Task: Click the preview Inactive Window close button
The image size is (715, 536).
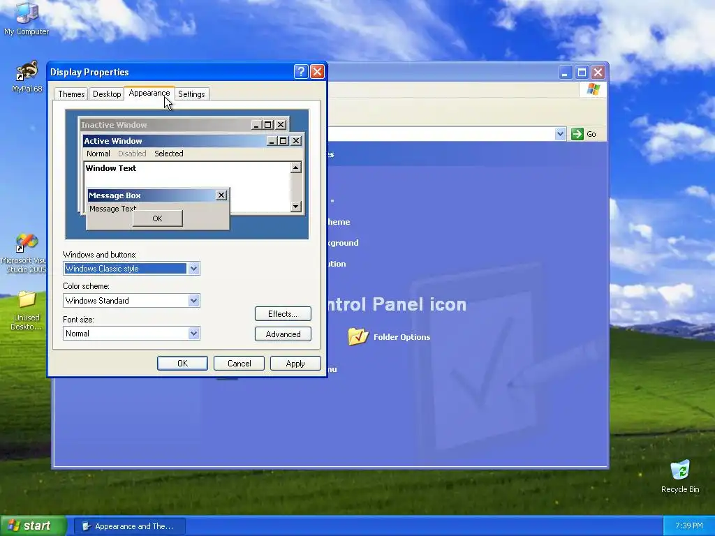Action: tap(281, 124)
